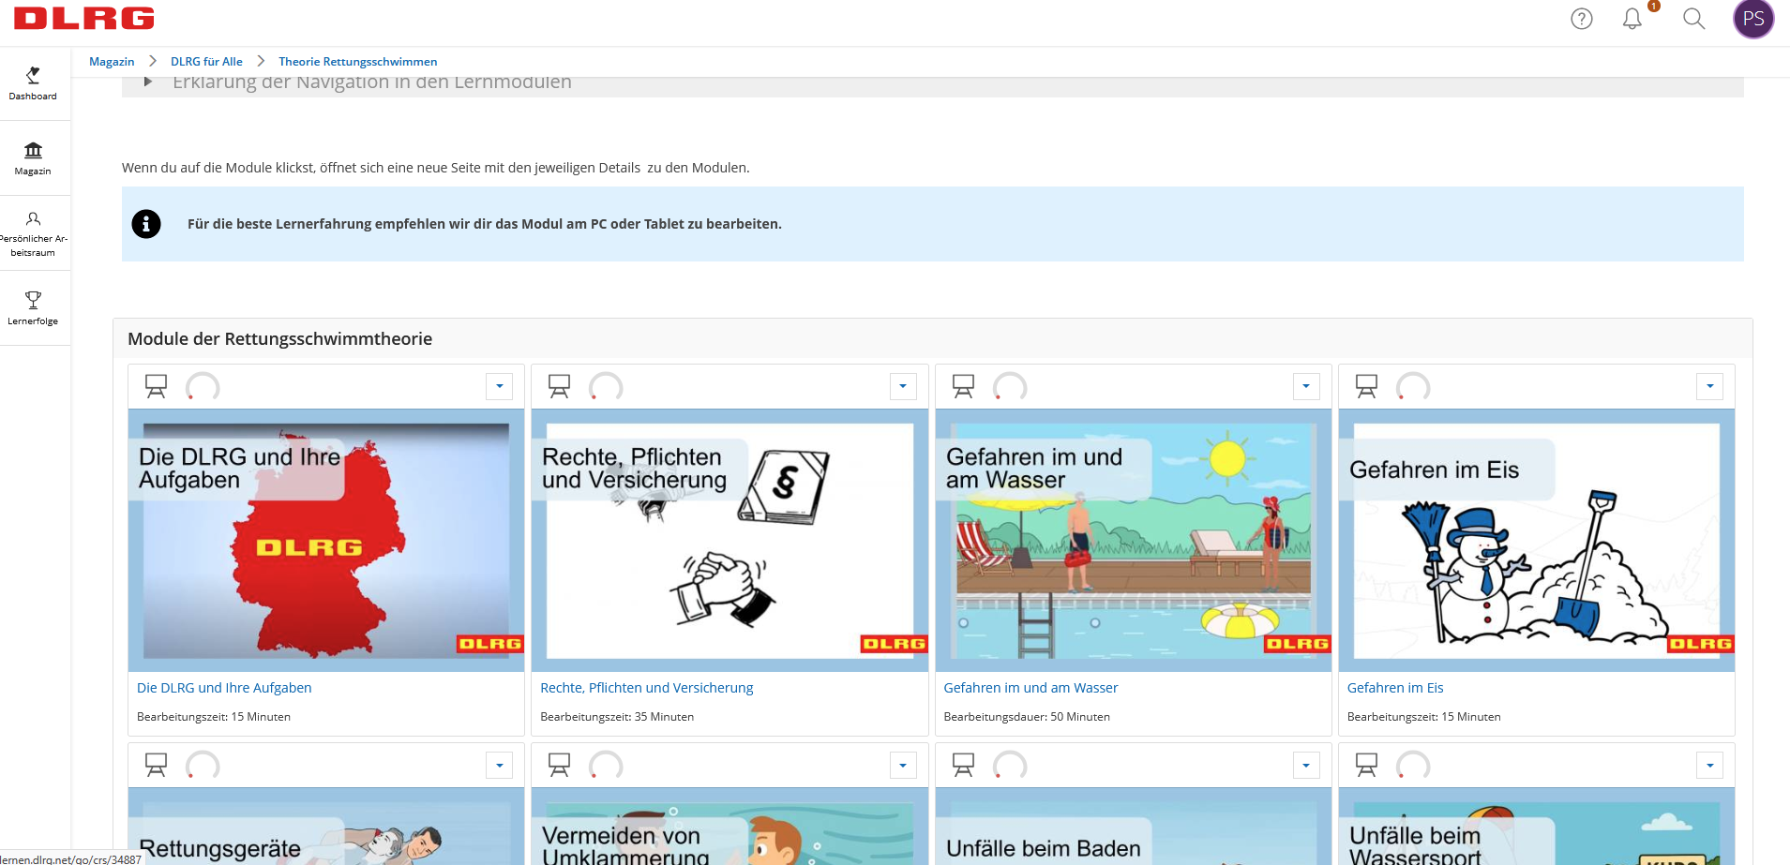Open the PS user avatar menu
Viewport: 1790px width, 865px height.
click(x=1753, y=19)
